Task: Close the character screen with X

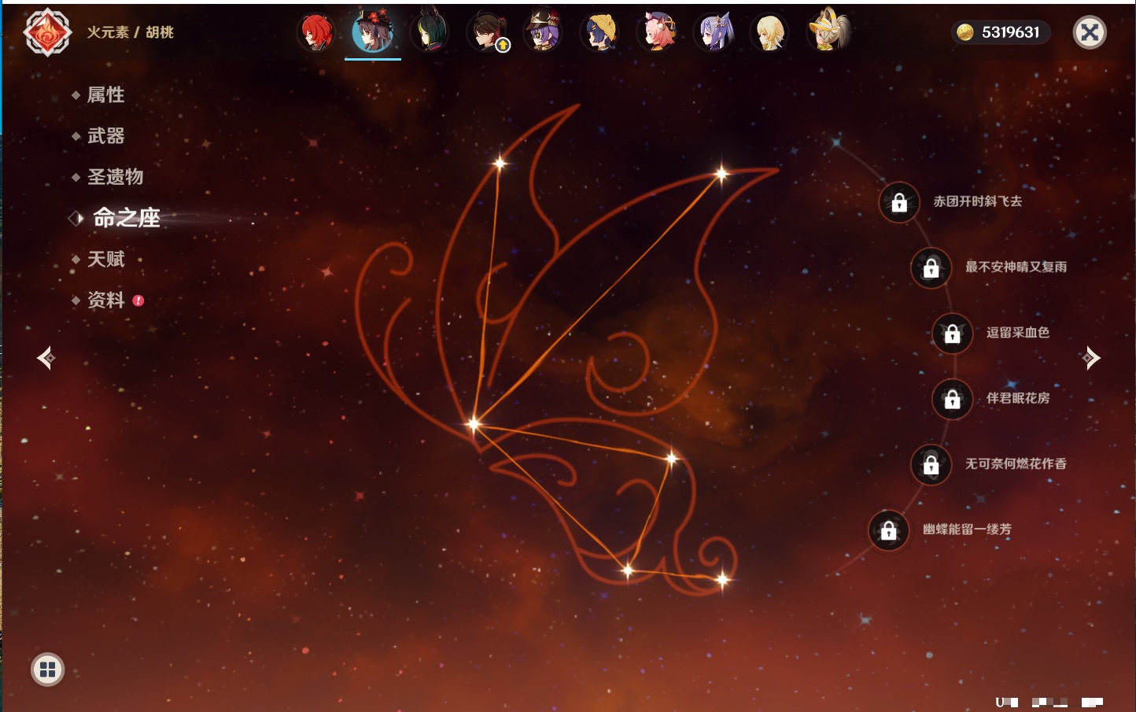Action: (1090, 32)
